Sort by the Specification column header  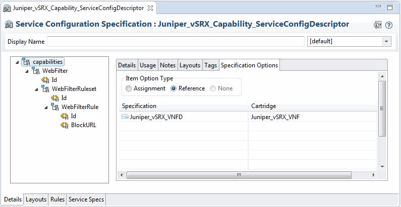coord(184,106)
